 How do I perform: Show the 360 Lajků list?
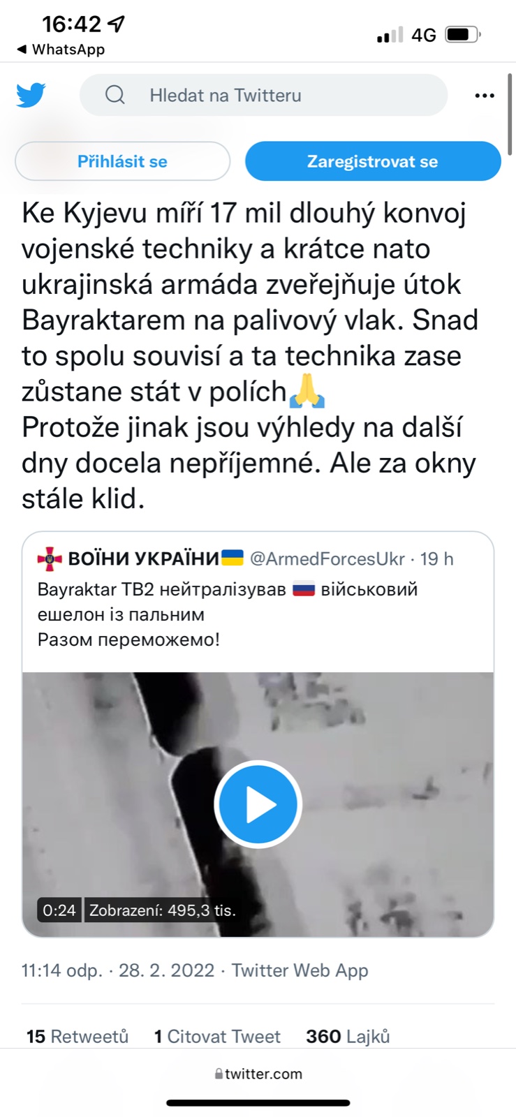pyautogui.click(x=348, y=1037)
